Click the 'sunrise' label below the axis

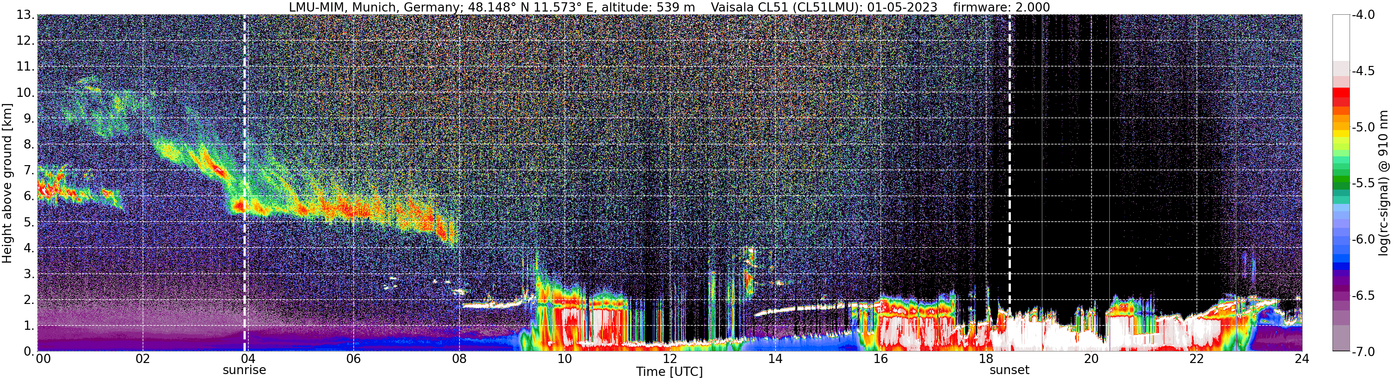tap(244, 370)
